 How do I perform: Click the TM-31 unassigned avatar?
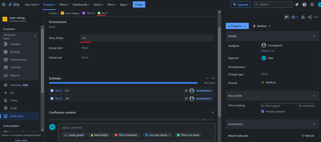tap(192, 91)
